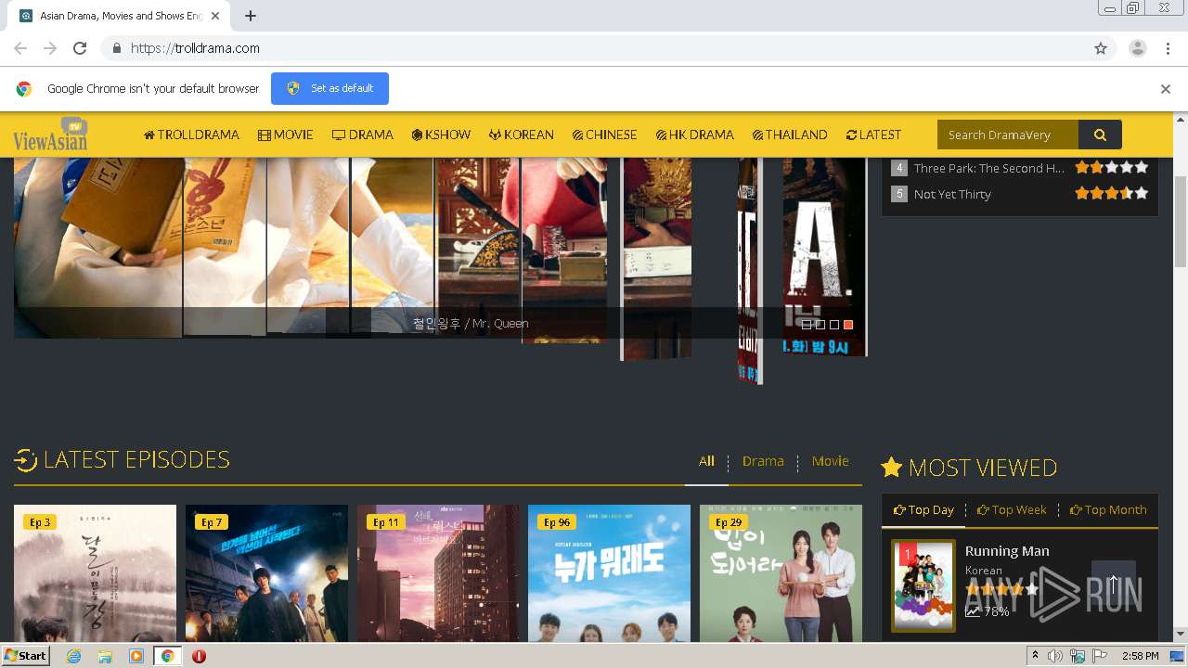This screenshot has width=1188, height=668.
Task: Click the volume tray icon
Action: point(1056,656)
